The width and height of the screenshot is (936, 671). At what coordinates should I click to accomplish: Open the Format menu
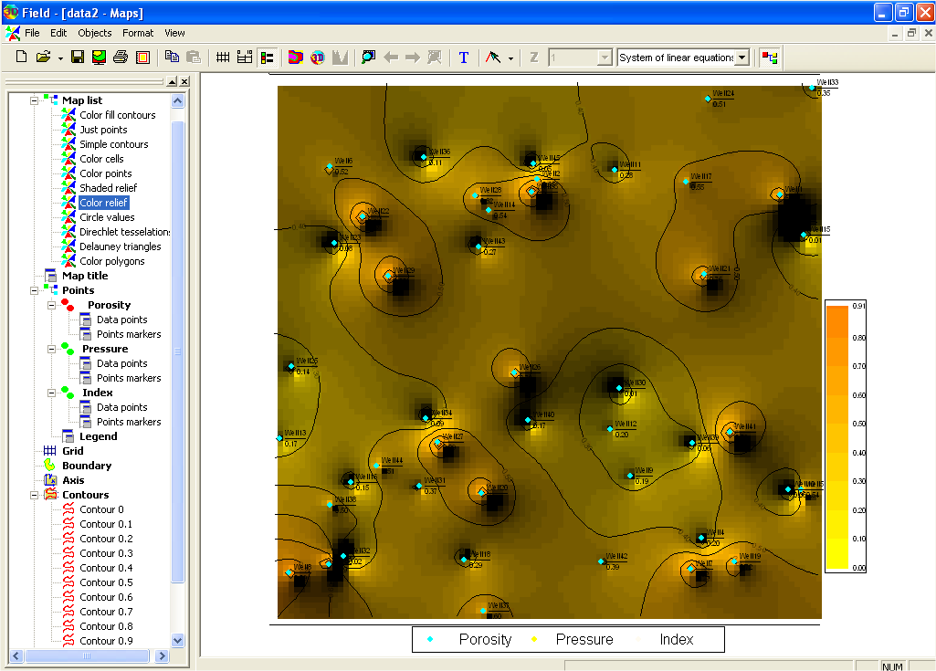138,33
